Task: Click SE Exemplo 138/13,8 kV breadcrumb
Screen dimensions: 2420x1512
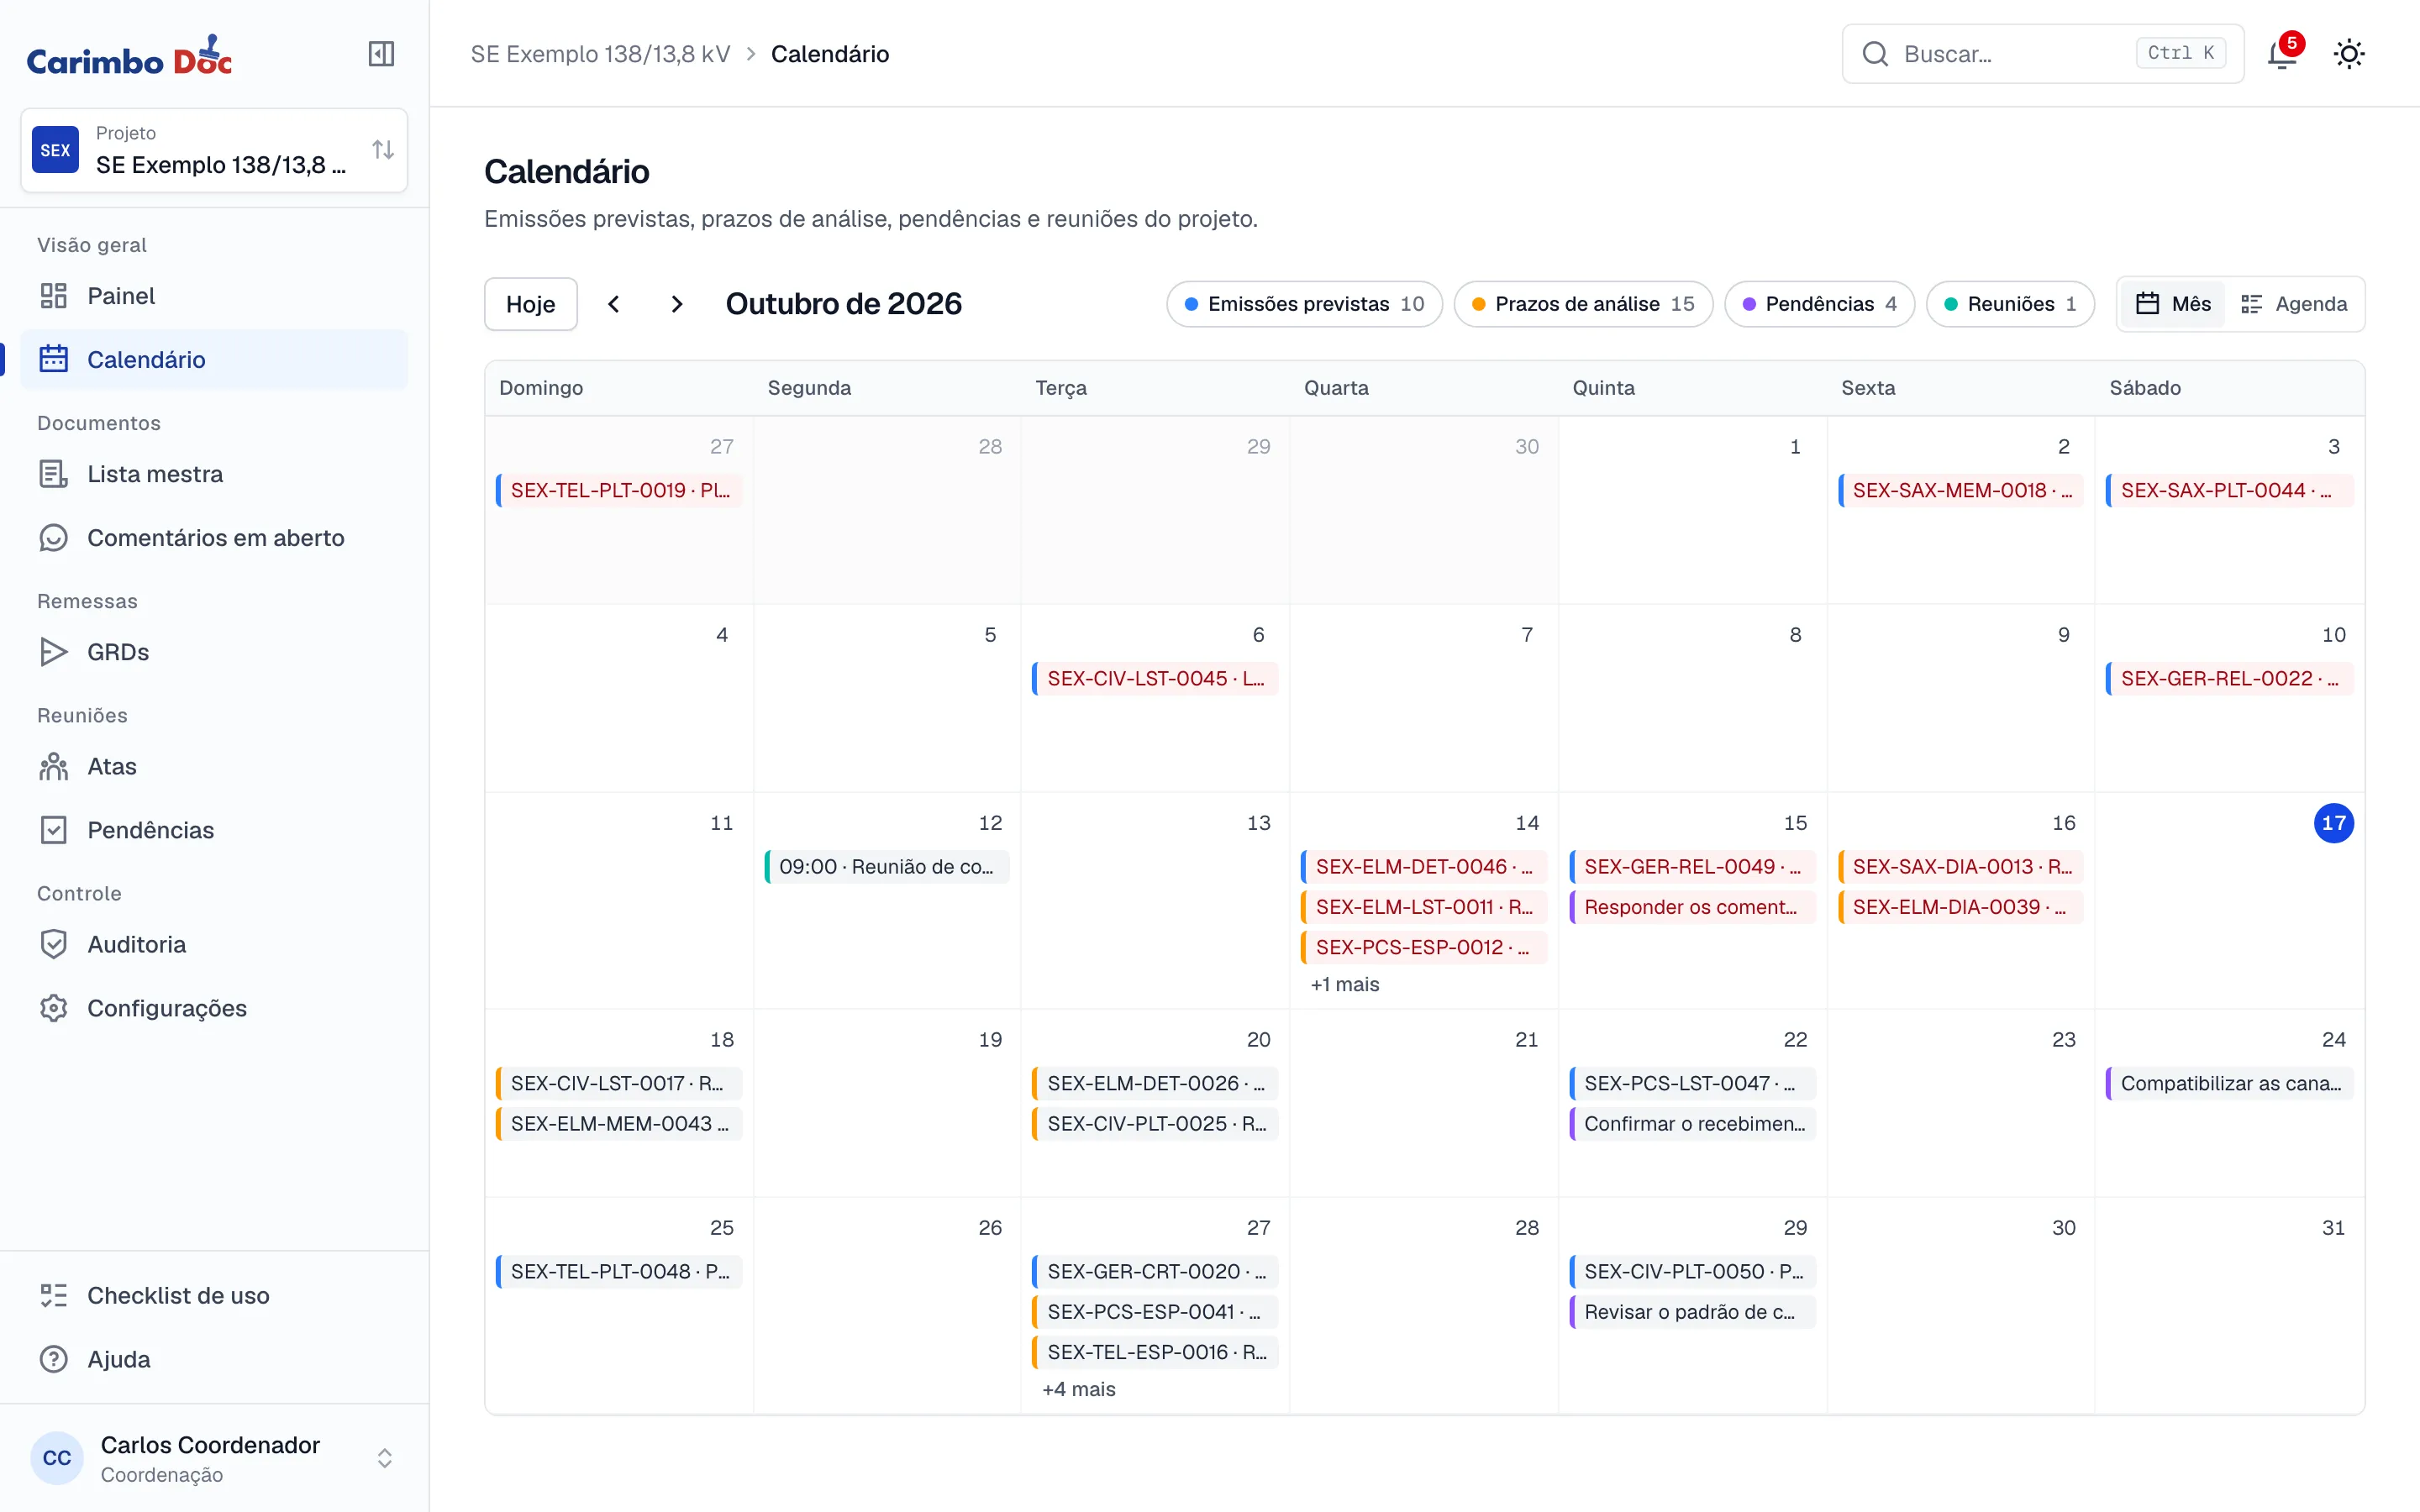Action: (x=600, y=54)
